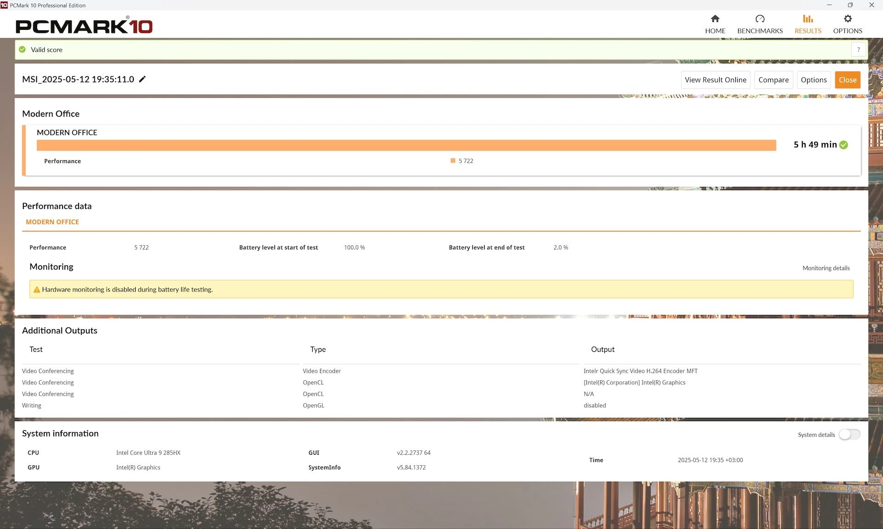Click the green Valid score checkmark icon
The image size is (883, 529).
click(22, 50)
